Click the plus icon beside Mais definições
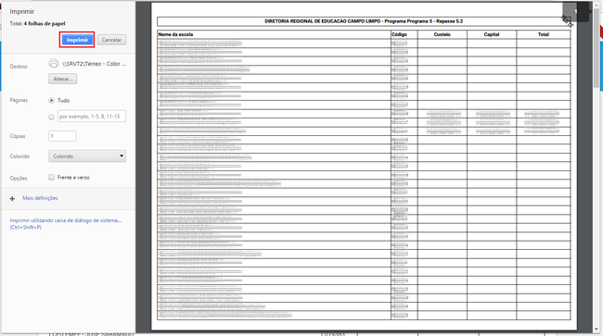Viewport: 603px width, 336px height. [12, 198]
